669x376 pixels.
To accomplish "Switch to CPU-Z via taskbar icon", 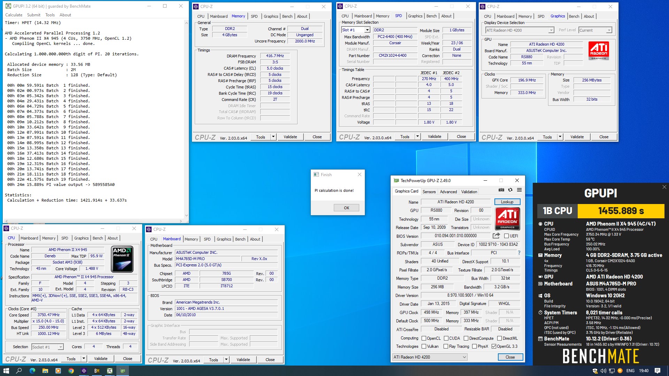I will [84, 371].
